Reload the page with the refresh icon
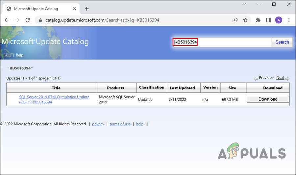 (x=28, y=20)
